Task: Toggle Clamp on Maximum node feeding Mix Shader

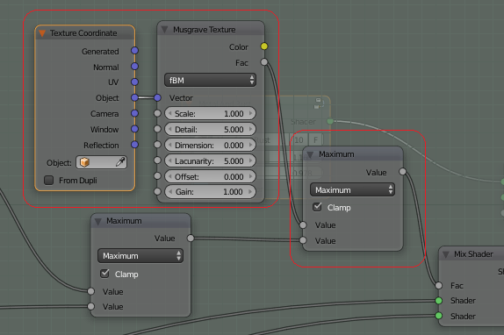Action: [x=317, y=207]
